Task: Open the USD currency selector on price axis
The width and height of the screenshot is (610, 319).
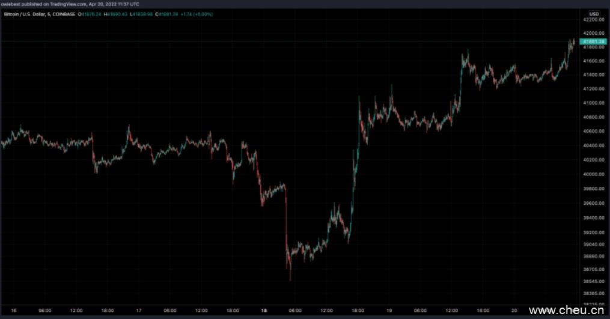Action: [593, 14]
